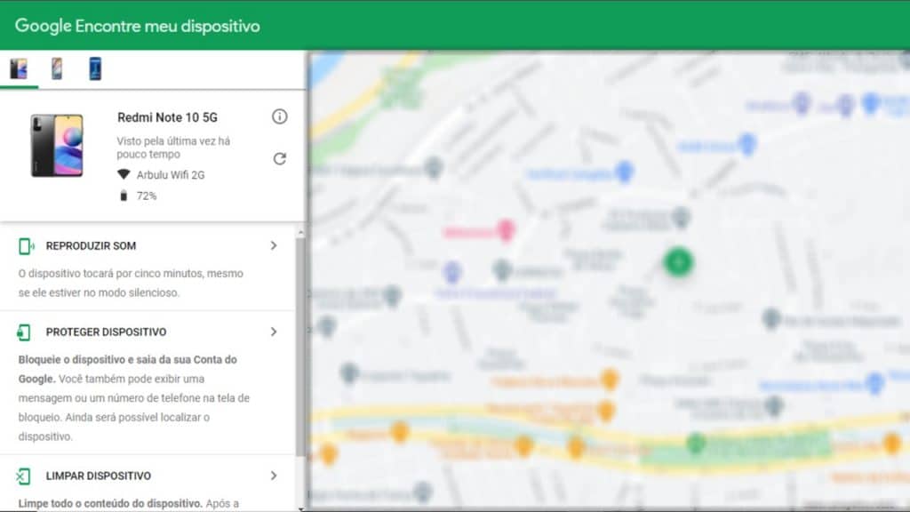Expand the Proteger Dispositivo chevron arrow
The image size is (910, 512).
coord(274,332)
